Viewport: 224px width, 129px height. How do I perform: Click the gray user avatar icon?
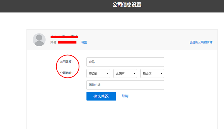coord(39,40)
